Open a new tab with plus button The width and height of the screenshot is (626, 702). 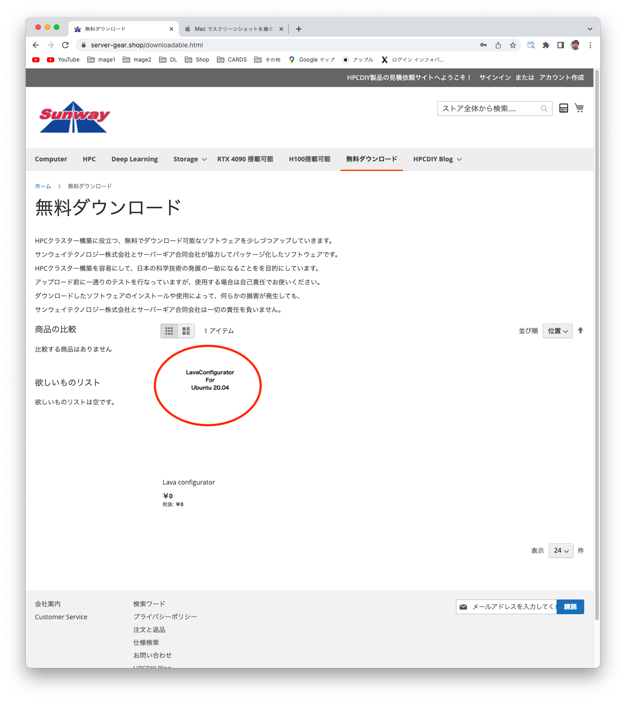pos(299,29)
